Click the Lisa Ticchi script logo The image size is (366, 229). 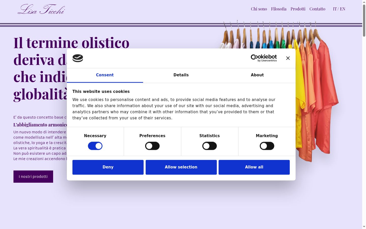(x=41, y=9)
